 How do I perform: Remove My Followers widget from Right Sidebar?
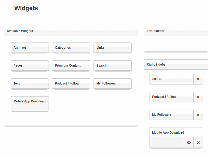pyautogui.click(x=198, y=115)
